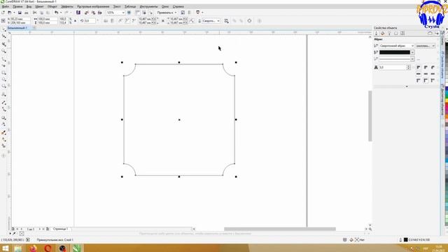Select the Interactive Fill tool

coord(3,139)
